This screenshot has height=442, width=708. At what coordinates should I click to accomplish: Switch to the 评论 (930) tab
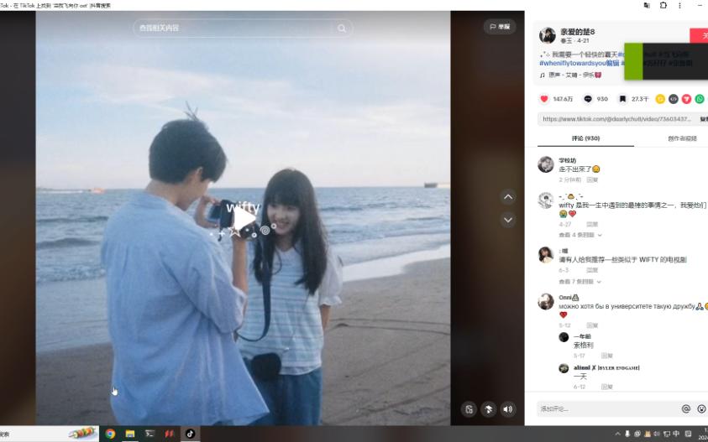point(585,138)
